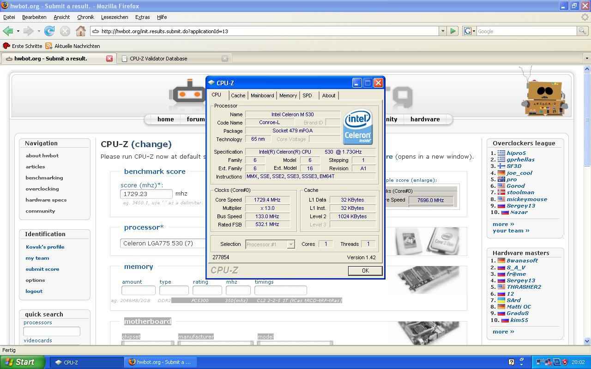591x369 pixels.
Task: Click the Windows Start button
Action: pos(23,362)
